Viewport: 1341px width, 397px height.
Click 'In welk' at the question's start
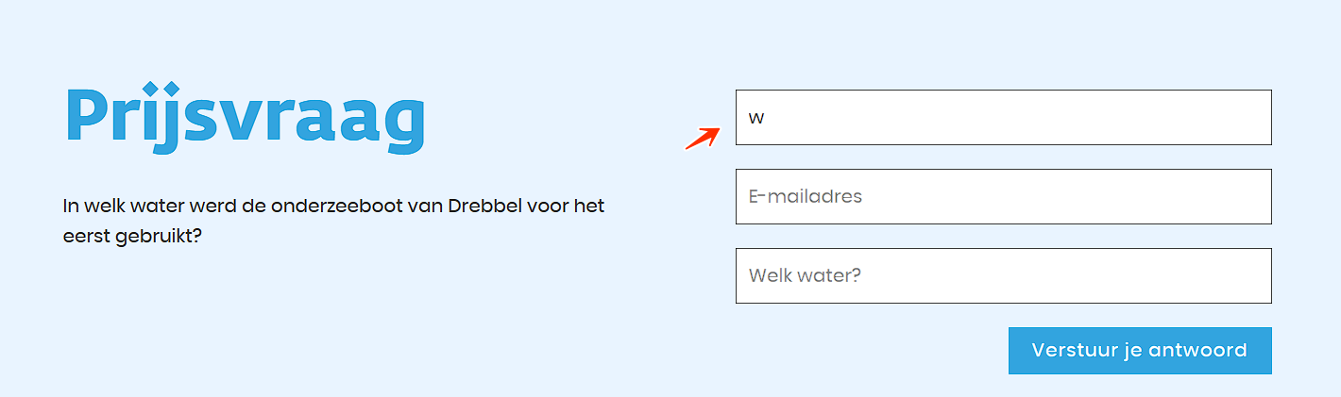[x=92, y=206]
